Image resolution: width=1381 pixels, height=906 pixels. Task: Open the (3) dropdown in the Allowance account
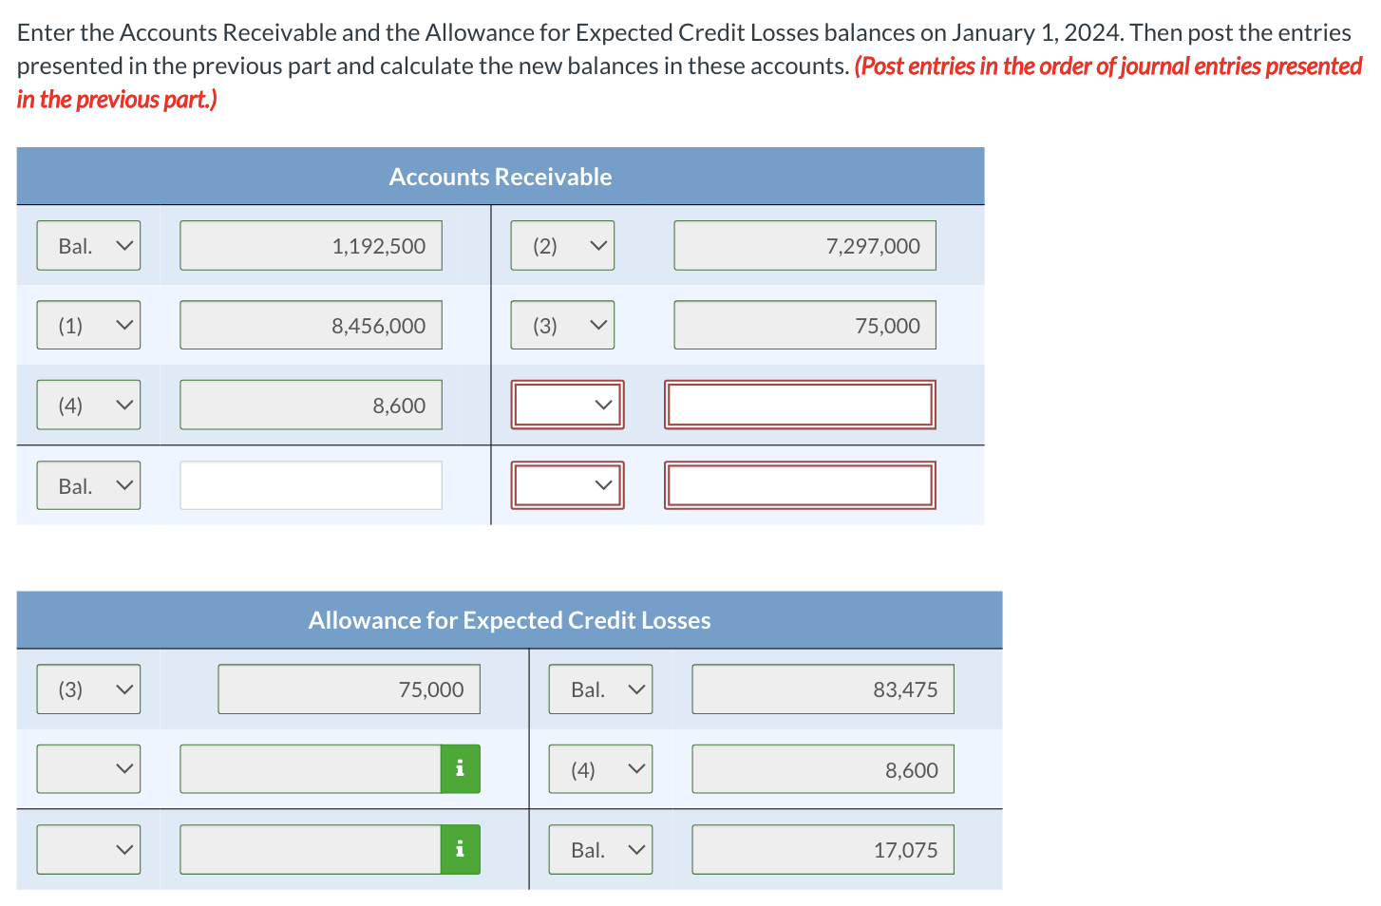click(88, 689)
